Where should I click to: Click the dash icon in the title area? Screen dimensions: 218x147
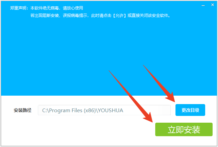[x=203, y=5]
